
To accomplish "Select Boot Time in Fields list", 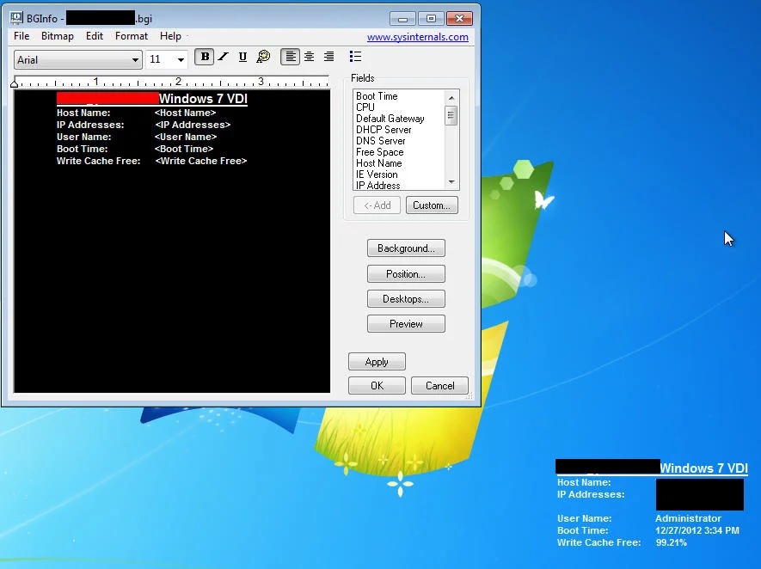I will [377, 96].
